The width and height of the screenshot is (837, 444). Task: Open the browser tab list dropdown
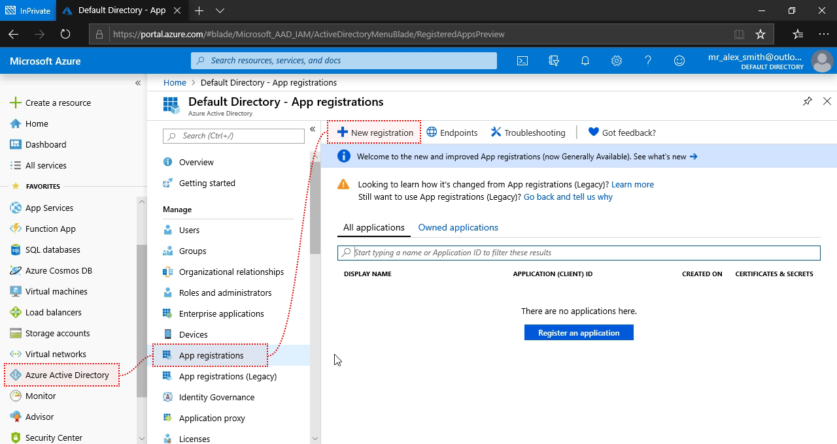pyautogui.click(x=220, y=10)
